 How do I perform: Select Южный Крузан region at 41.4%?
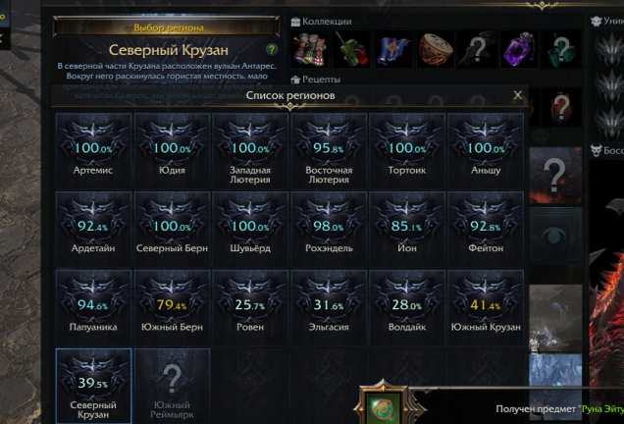[486, 307]
